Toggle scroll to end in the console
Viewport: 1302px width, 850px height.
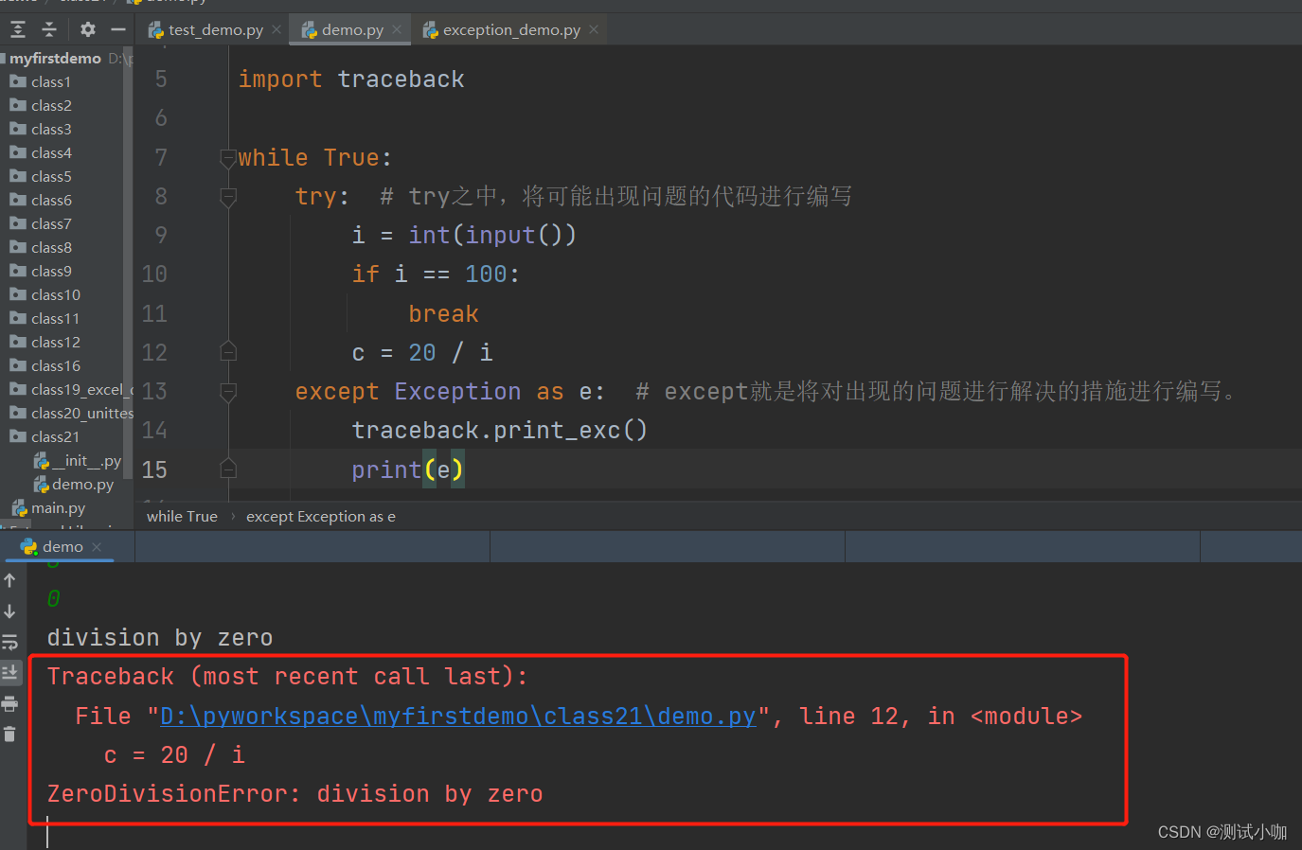(x=9, y=672)
